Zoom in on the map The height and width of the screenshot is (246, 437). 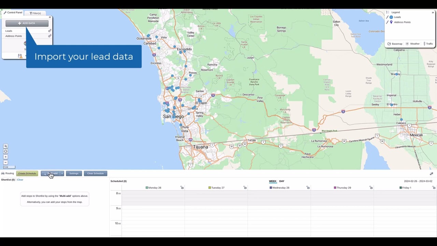pos(5,157)
